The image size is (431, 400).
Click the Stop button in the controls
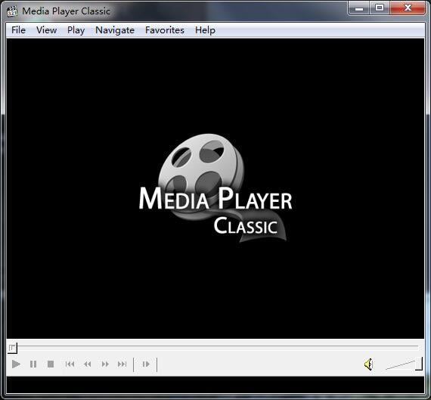(x=51, y=364)
